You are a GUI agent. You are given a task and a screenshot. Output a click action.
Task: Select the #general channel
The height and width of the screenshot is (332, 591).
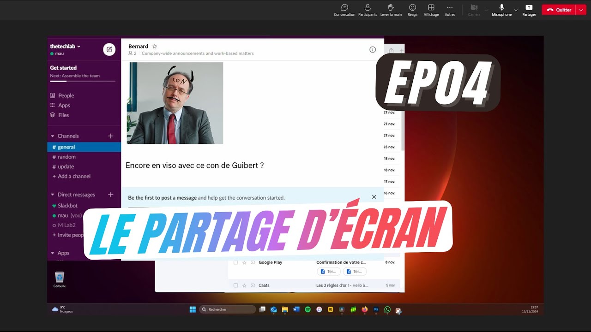pos(84,147)
